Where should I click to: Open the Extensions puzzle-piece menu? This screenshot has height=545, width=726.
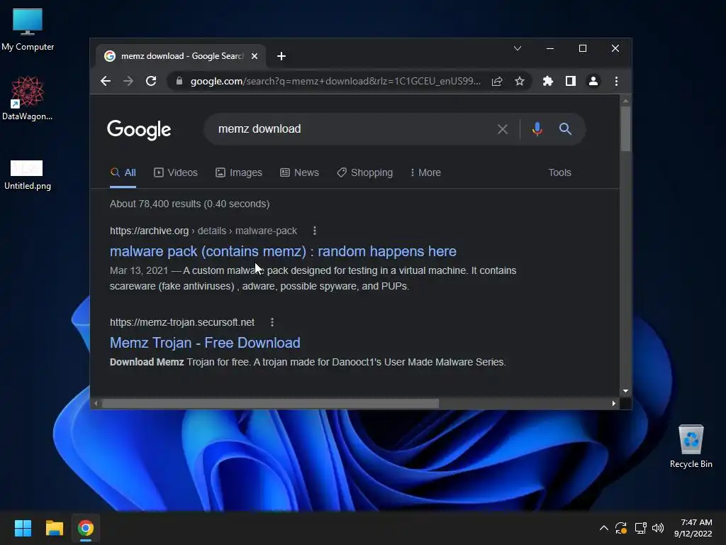(548, 82)
